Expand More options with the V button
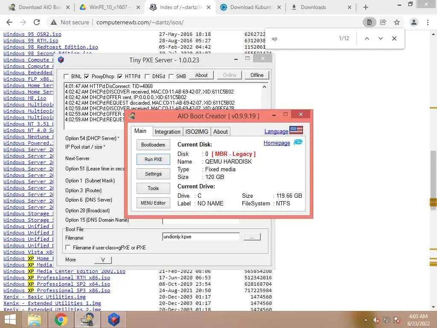 click(103, 260)
